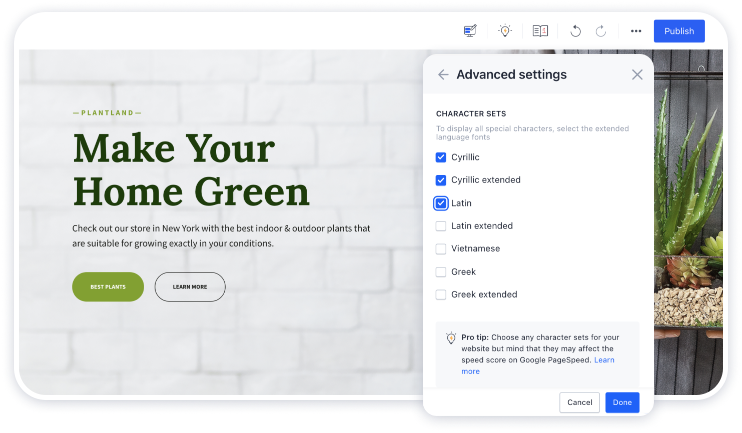Toggle the Latin character set checkbox
742x433 pixels.
click(441, 203)
